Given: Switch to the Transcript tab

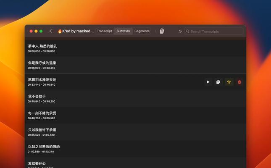Looking at the screenshot, I should pos(104,31).
